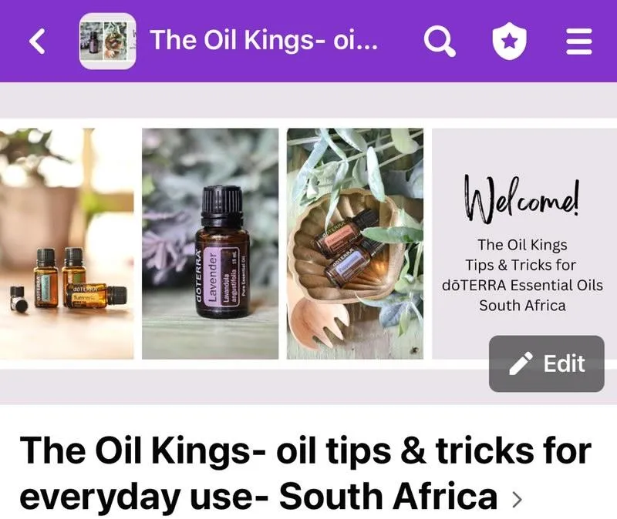Open the admin shield star icon
This screenshot has height=519, width=617.
[x=509, y=41]
